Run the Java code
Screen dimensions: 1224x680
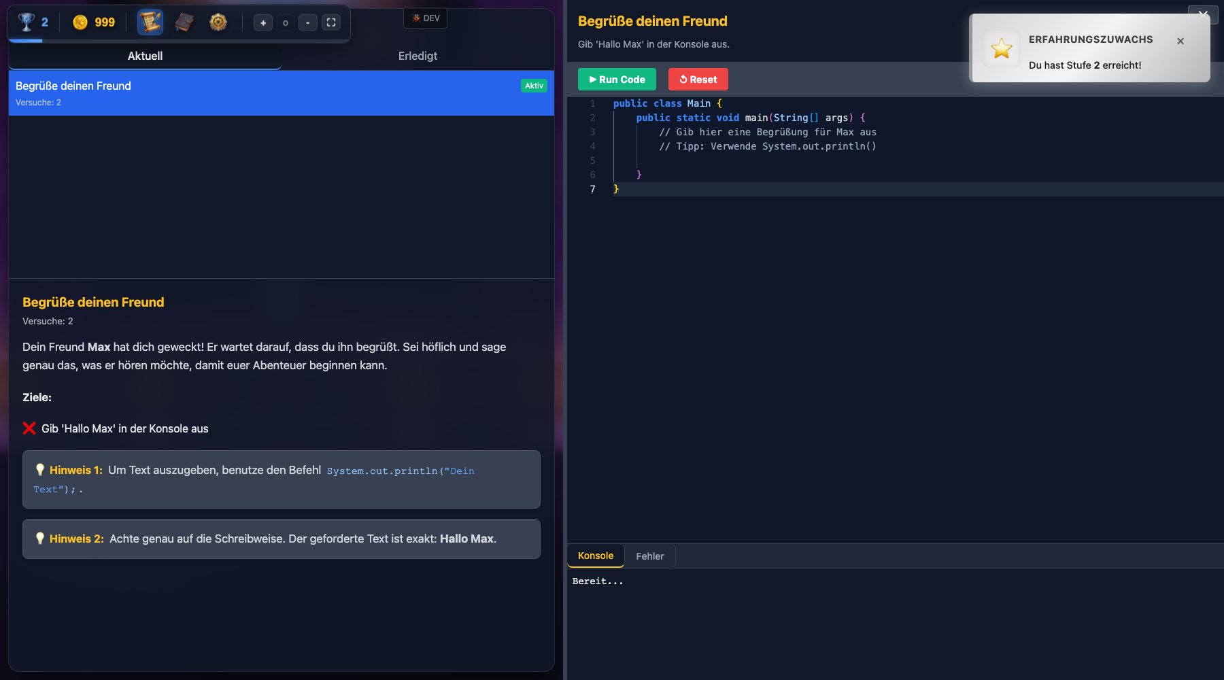(x=616, y=79)
